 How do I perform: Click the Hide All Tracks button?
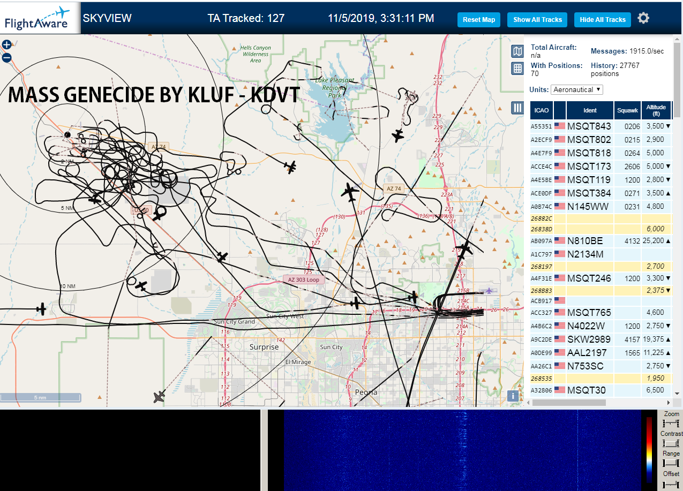[603, 20]
